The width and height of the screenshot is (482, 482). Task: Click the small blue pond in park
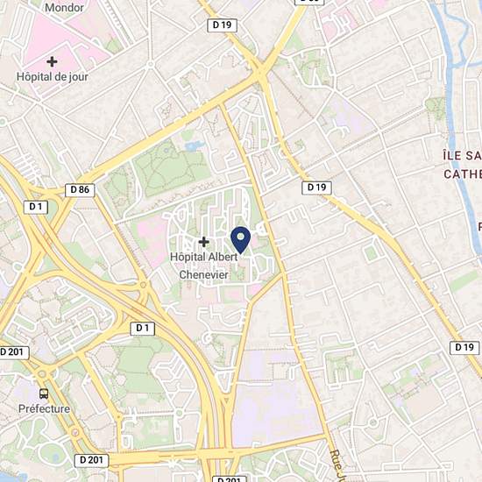pyautogui.click(x=194, y=145)
